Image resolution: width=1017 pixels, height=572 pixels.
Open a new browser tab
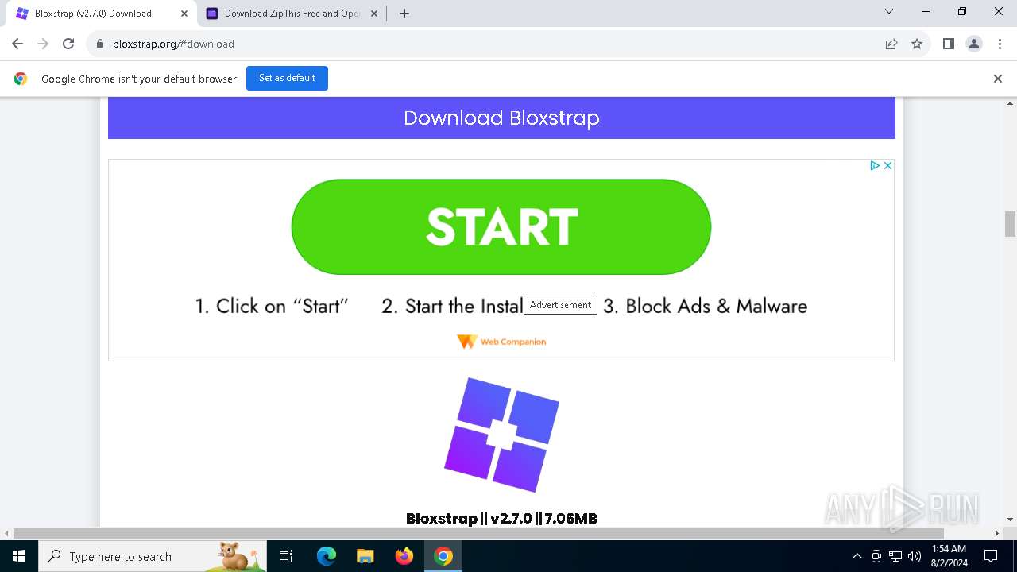pos(404,14)
